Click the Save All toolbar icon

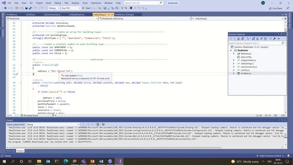click(x=30, y=8)
